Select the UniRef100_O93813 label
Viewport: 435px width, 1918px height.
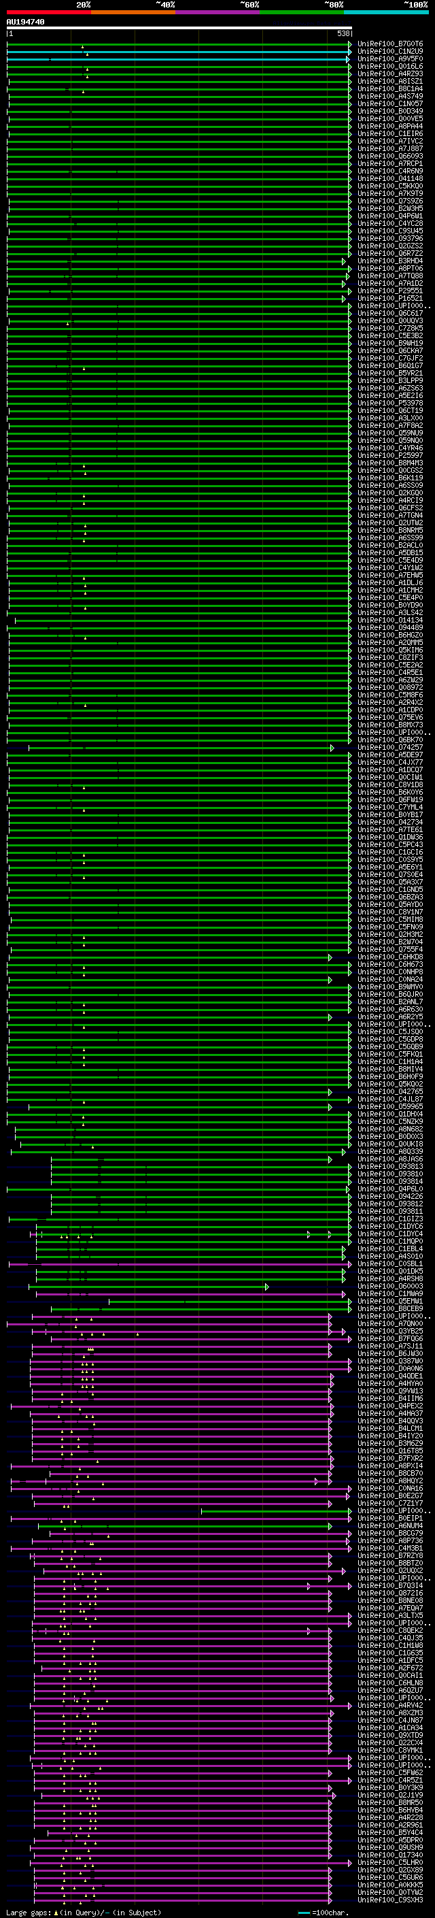coord(390,1167)
